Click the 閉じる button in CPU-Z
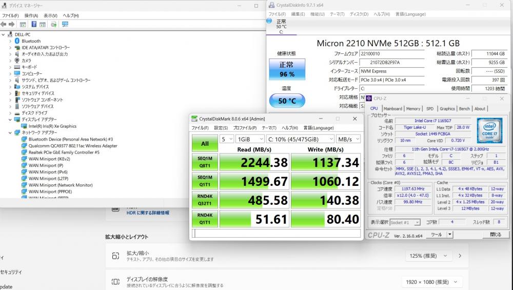Viewport: 513px width, 290px height. (496, 235)
